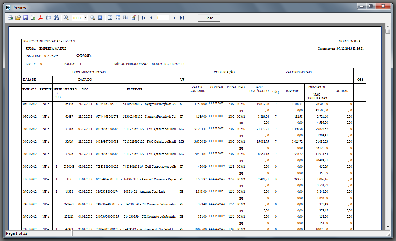Click the state registration number 032335296
The image size is (396, 241).
[x=51, y=56]
